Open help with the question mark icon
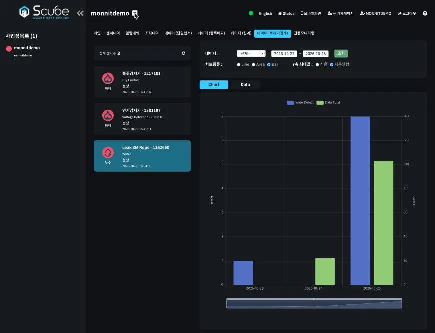 (x=425, y=13)
